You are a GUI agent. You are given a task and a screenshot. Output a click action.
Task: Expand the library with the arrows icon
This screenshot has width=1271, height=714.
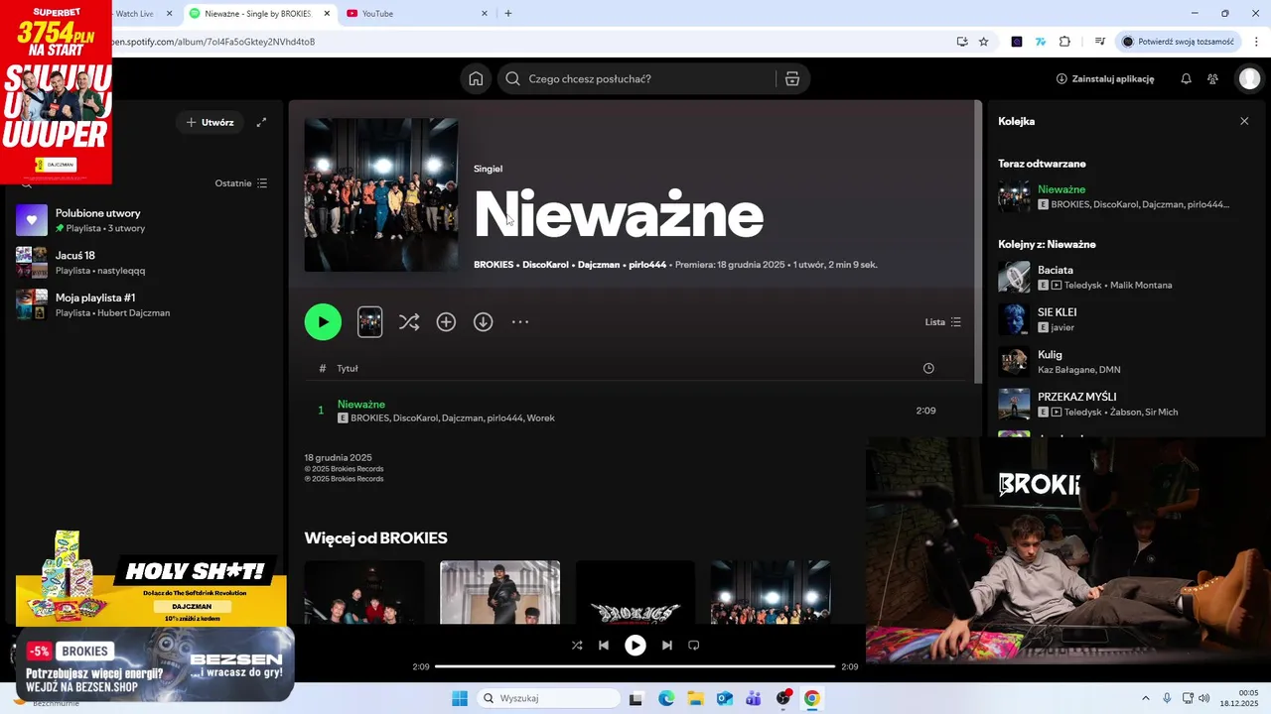[x=261, y=122]
